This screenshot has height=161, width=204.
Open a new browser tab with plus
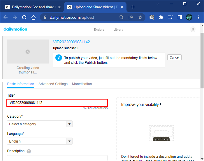click(x=133, y=7)
